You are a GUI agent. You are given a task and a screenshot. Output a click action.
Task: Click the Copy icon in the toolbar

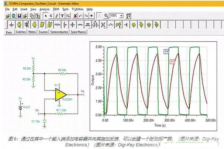pos(32,16)
